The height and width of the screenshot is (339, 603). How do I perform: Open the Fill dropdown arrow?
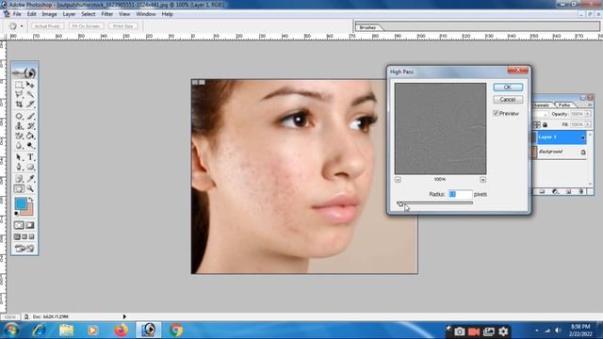588,124
